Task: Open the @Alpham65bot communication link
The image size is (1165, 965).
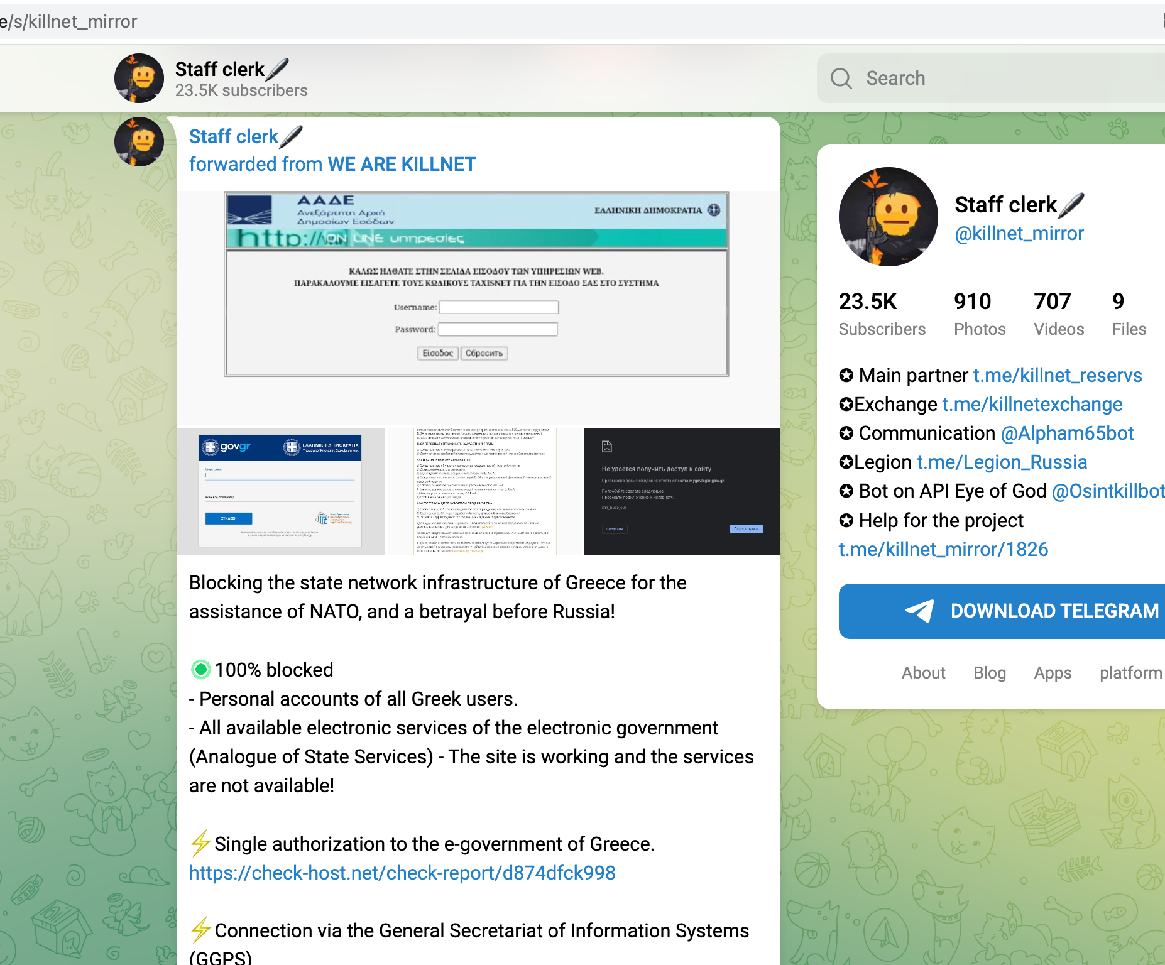Action: coord(1067,433)
